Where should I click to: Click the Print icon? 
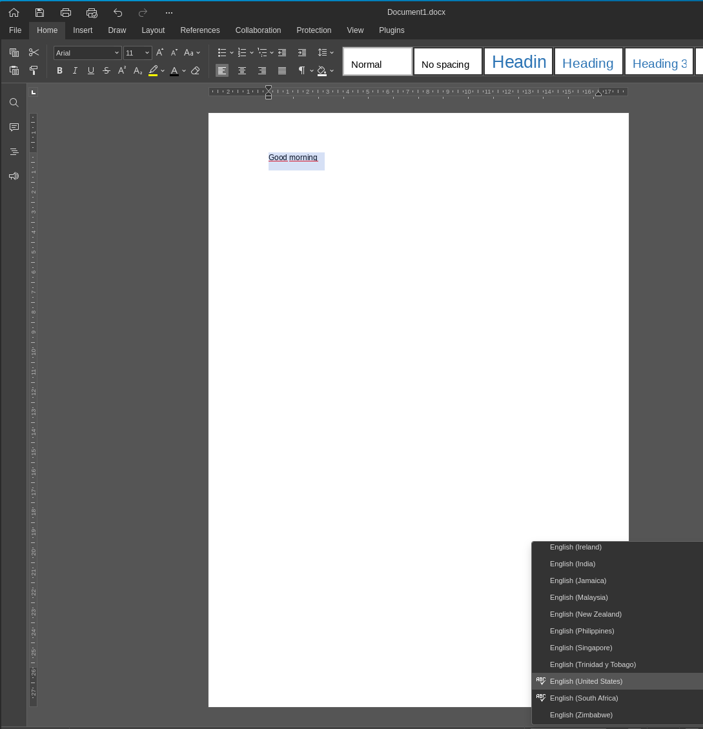pyautogui.click(x=66, y=12)
